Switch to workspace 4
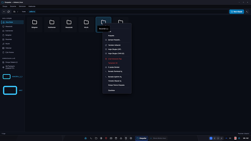This screenshot has width=251, height=141. tap(222, 138)
